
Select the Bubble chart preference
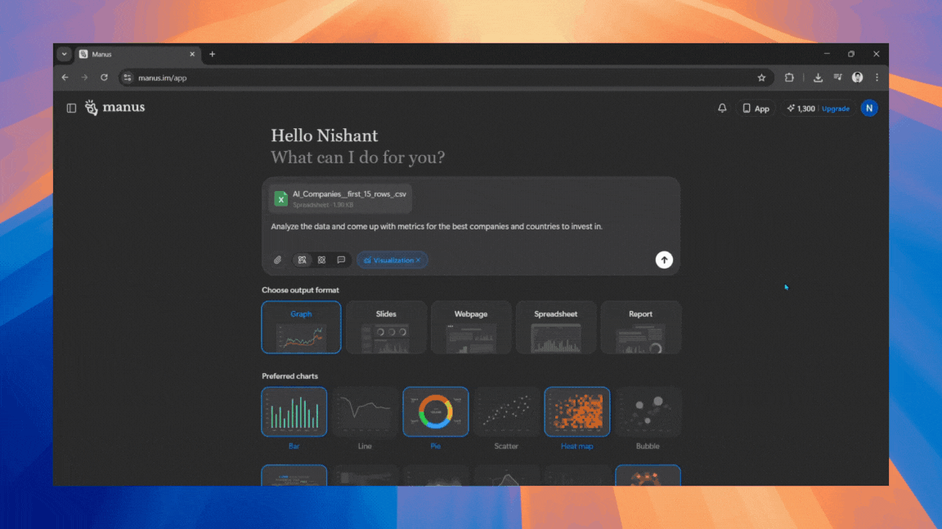(x=648, y=411)
